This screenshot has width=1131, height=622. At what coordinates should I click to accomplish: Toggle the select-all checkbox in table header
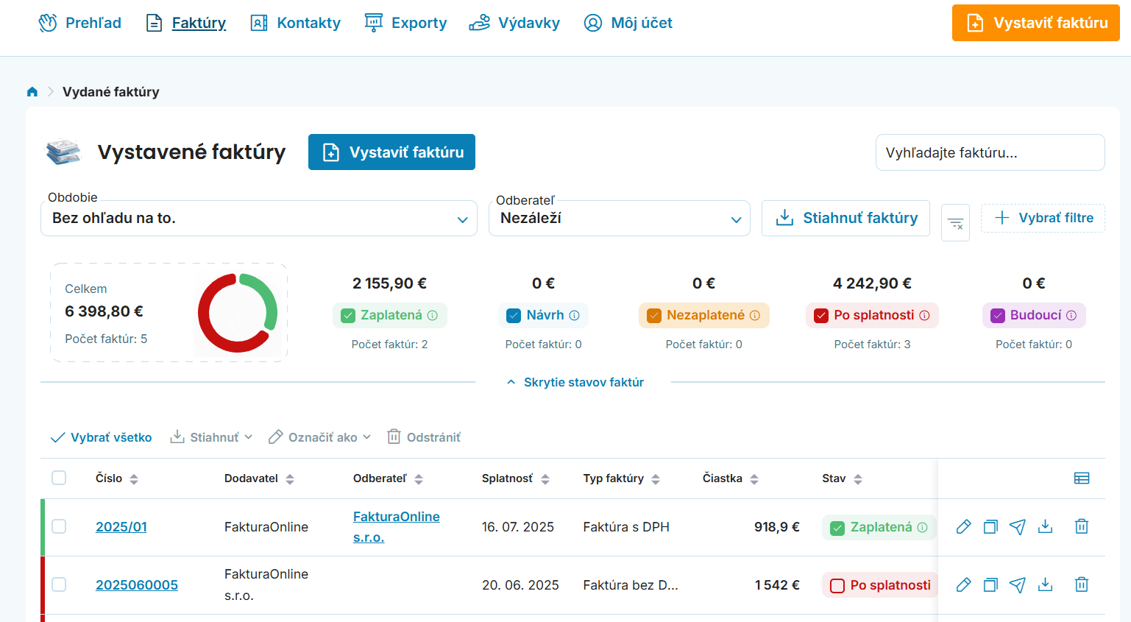59,478
